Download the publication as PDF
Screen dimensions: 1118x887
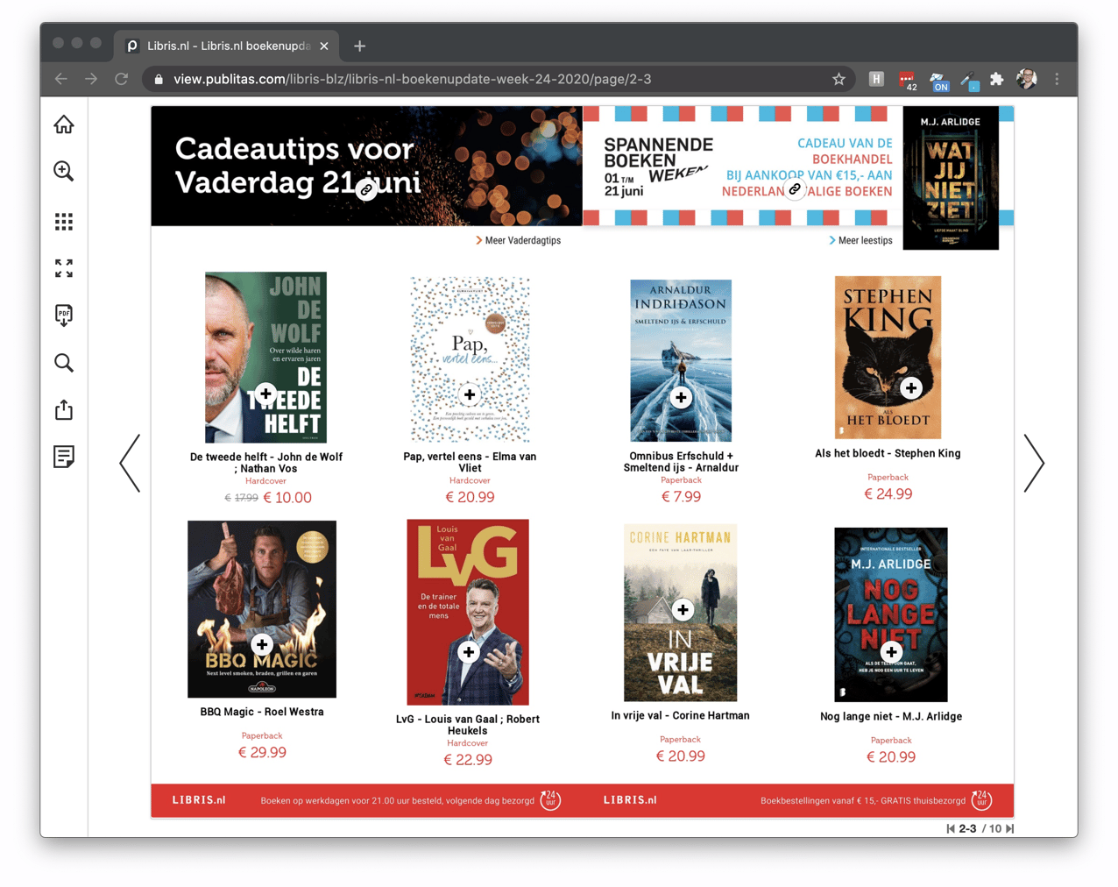64,316
